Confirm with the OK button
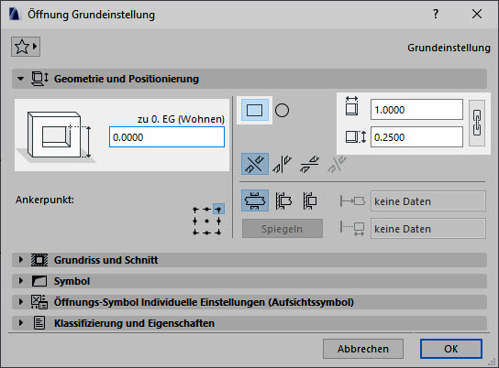This screenshot has height=368, width=499. point(451,349)
